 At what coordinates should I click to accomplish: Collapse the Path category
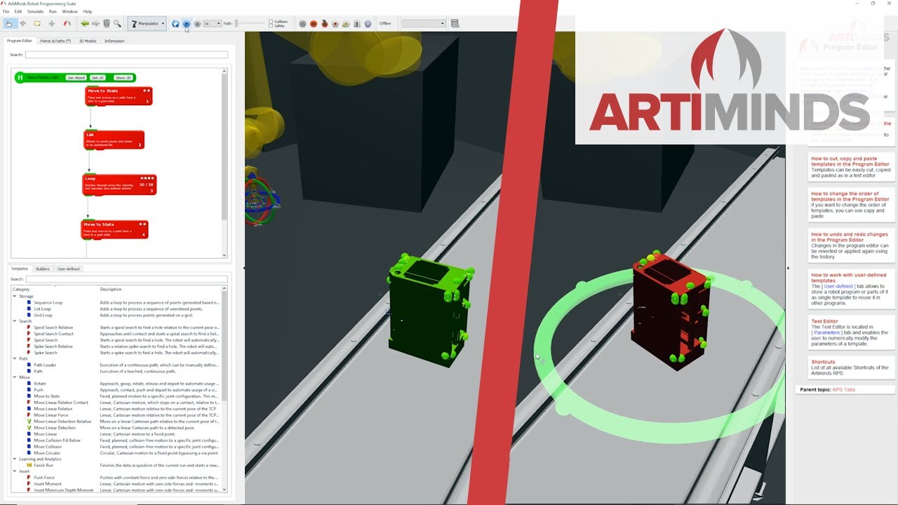(14, 358)
